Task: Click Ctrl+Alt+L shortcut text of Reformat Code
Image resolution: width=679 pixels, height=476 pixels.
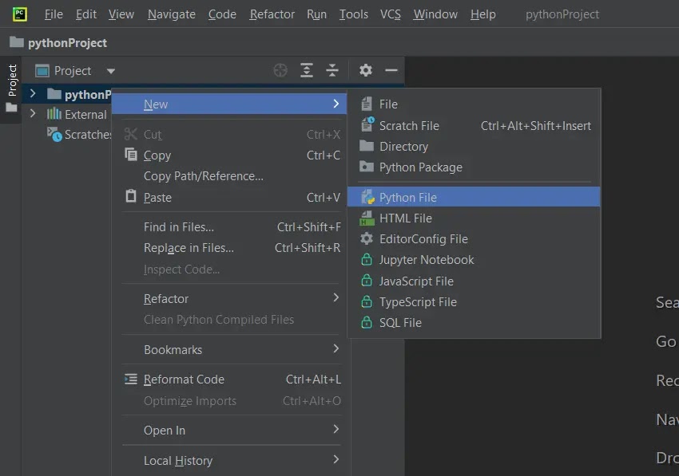Action: pos(313,380)
